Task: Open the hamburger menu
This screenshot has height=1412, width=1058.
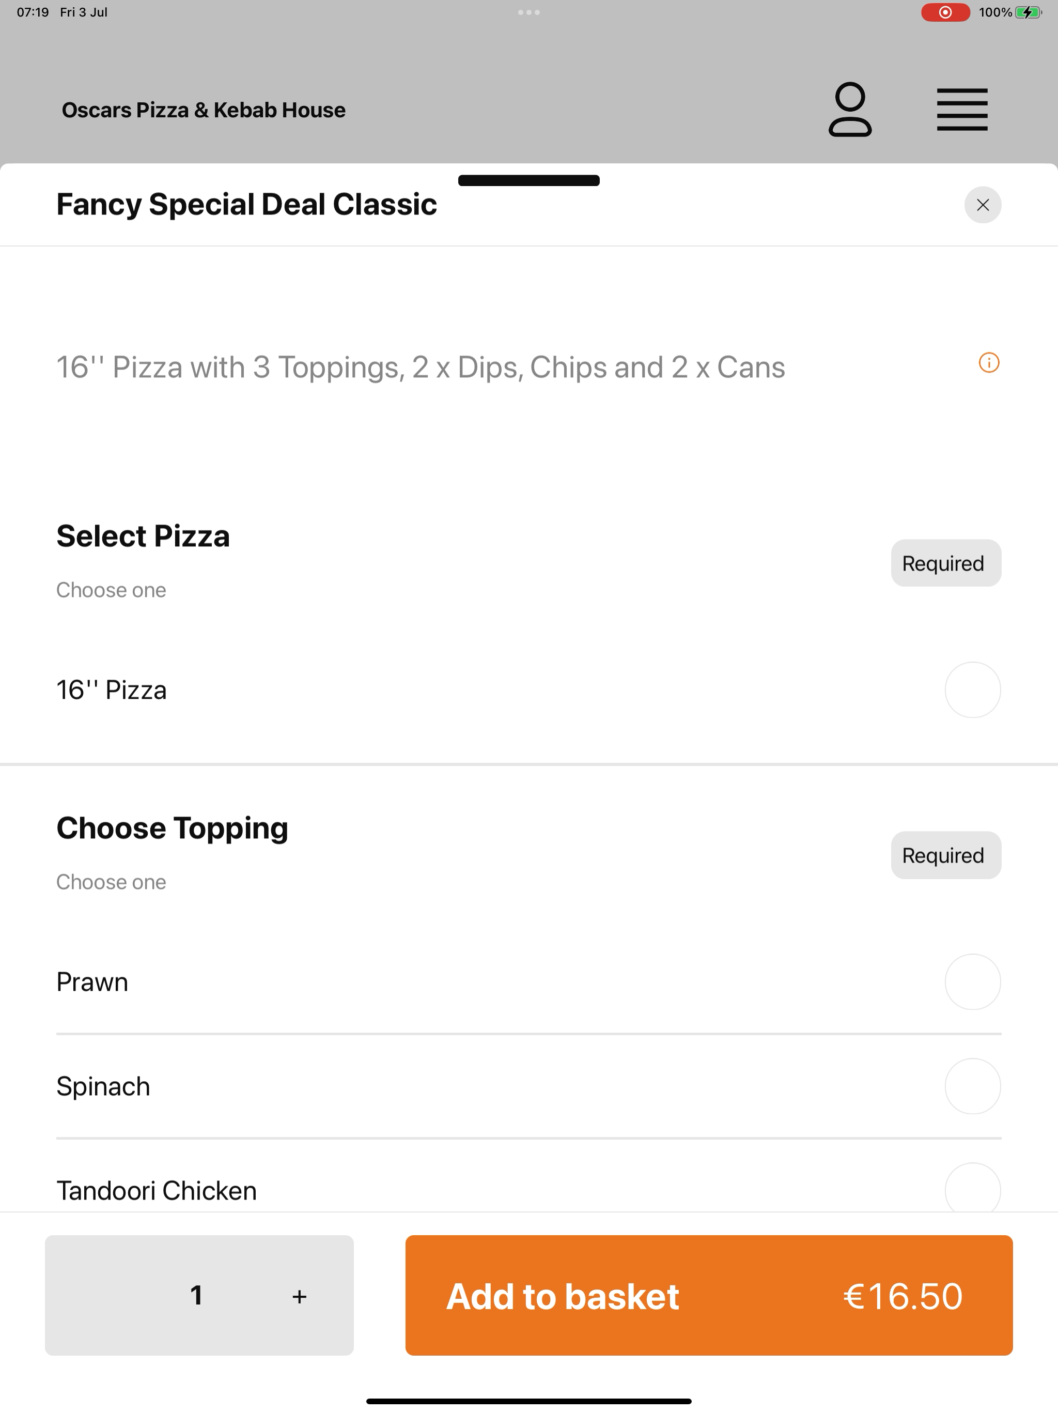Action: 961,110
